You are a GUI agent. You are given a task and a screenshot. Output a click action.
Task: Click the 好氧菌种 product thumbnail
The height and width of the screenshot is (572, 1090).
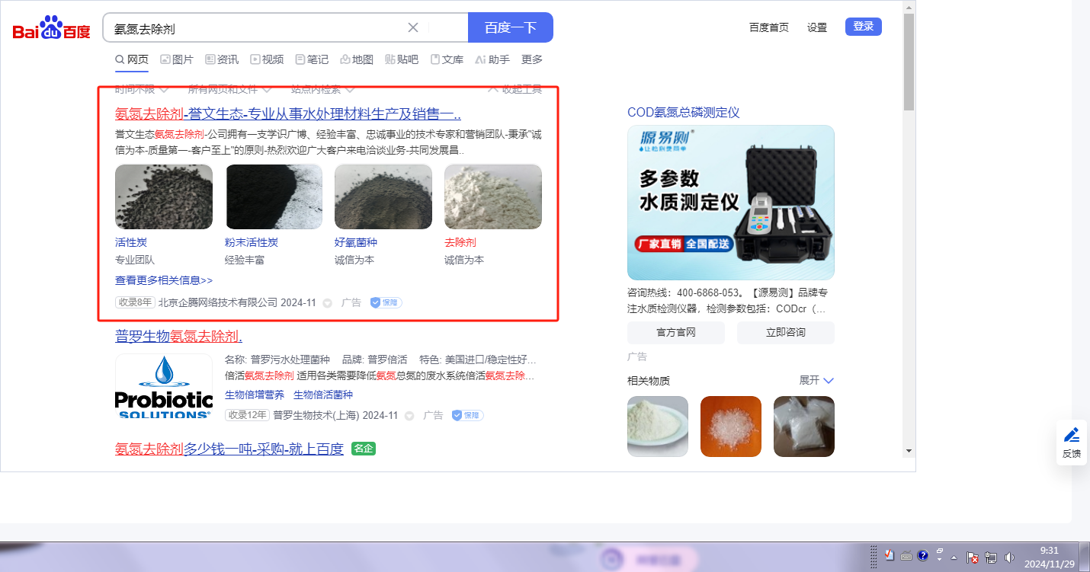[383, 197]
